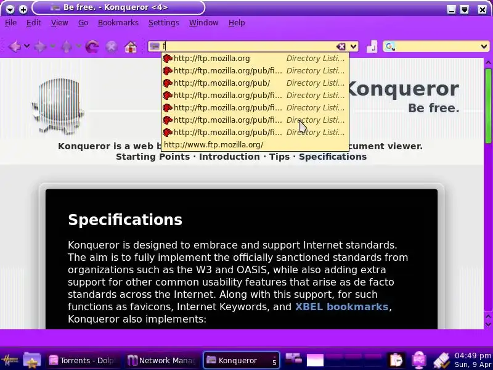Select the active highlighted desktop in the pager
The width and height of the screenshot is (493, 370).
click(x=315, y=360)
